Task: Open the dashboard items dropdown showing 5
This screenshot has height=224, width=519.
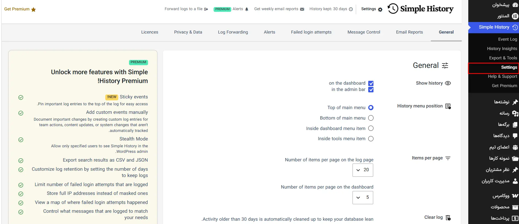Action: tap(363, 198)
